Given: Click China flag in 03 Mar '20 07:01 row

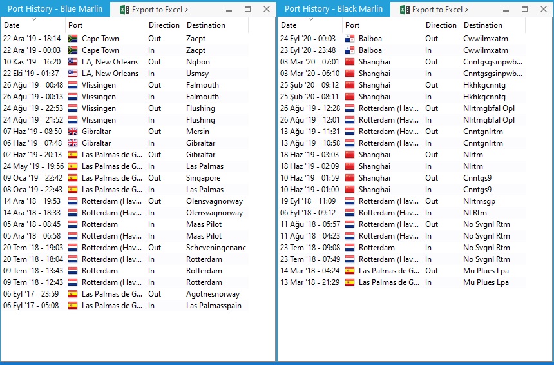Looking at the screenshot, I should (x=350, y=62).
